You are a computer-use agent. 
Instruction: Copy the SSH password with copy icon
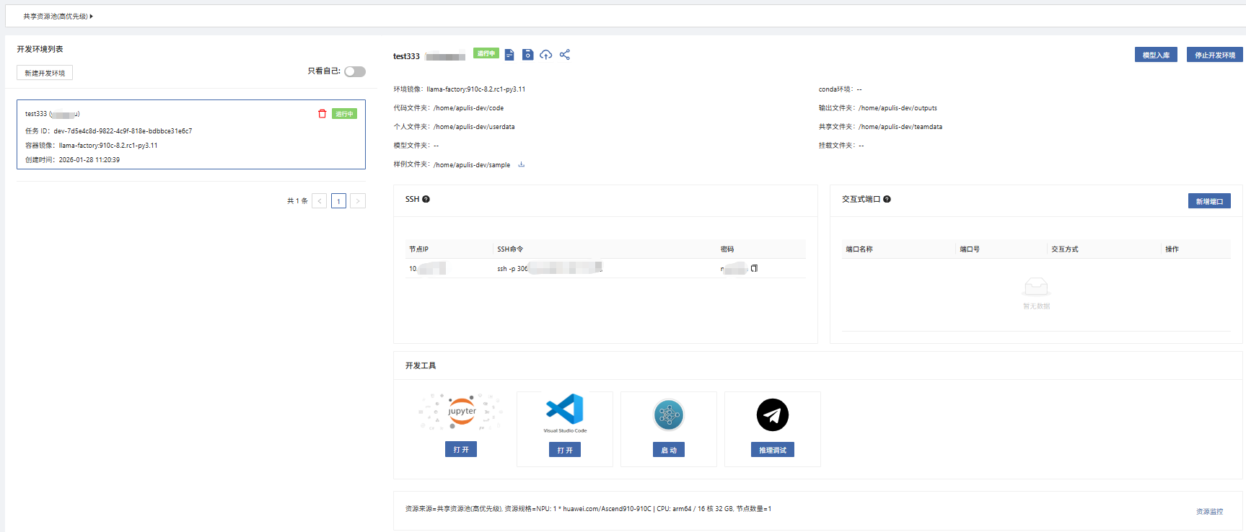click(754, 268)
